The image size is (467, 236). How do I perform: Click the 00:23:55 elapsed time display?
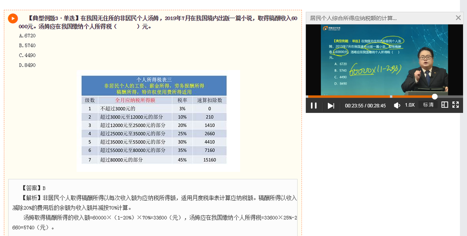[354, 105]
